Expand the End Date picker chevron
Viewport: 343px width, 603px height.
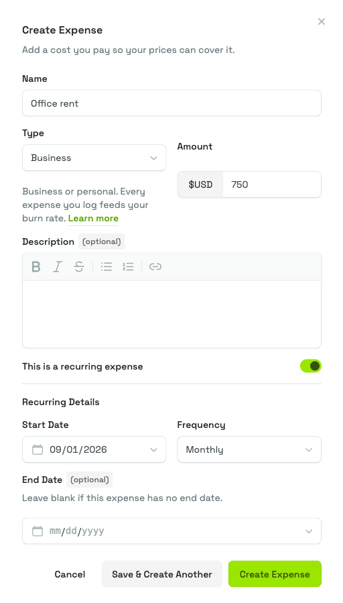click(309, 531)
